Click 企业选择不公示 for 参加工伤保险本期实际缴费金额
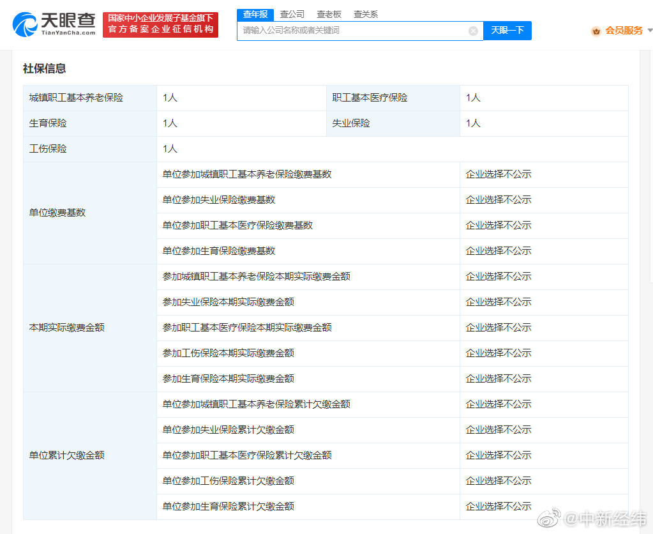 pos(499,353)
